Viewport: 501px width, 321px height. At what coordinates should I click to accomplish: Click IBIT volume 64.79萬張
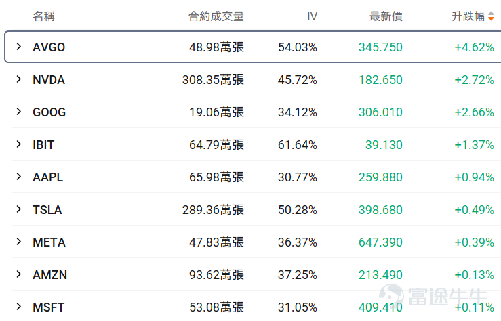[217, 145]
